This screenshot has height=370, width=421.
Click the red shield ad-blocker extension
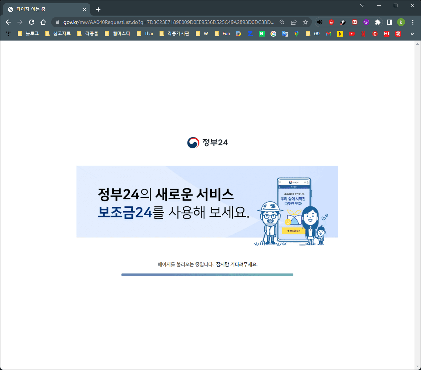click(x=331, y=22)
